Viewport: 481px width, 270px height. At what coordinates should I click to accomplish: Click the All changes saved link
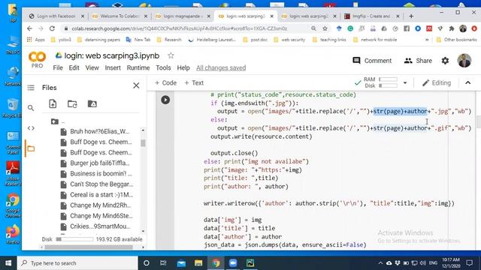point(221,67)
